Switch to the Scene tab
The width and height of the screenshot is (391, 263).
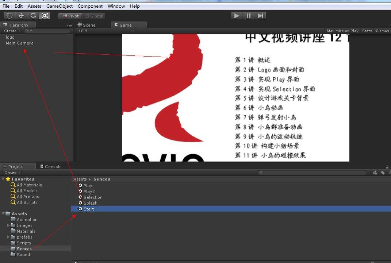pos(87,25)
